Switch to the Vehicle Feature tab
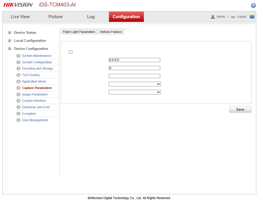 [111, 32]
